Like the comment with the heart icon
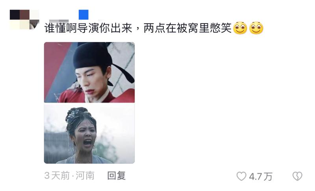 click(241, 176)
